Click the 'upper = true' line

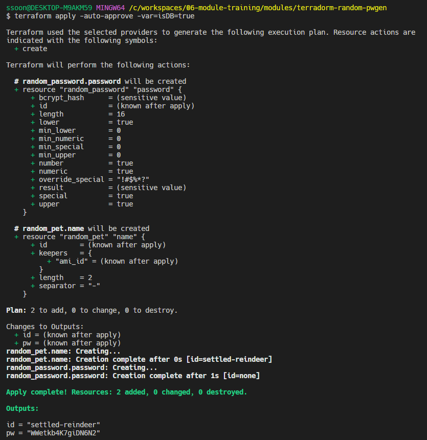pyautogui.click(x=82, y=204)
